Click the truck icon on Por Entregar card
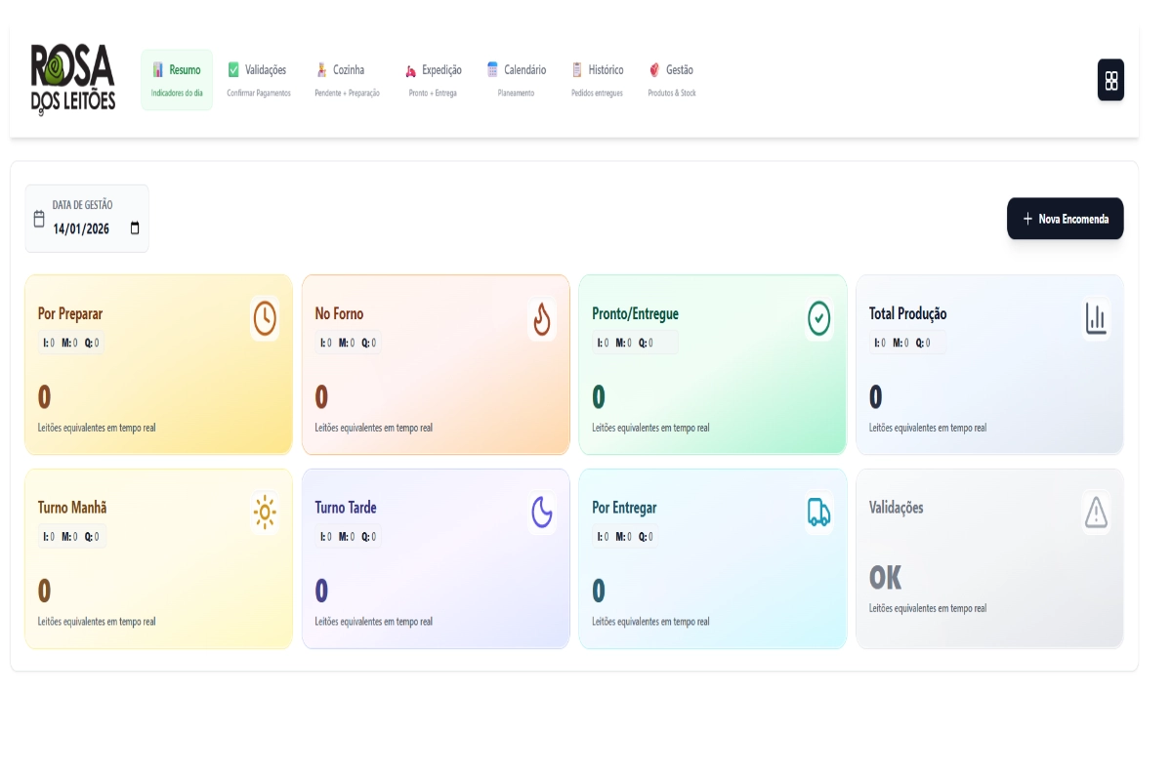The height and width of the screenshot is (781, 1172). 818,512
